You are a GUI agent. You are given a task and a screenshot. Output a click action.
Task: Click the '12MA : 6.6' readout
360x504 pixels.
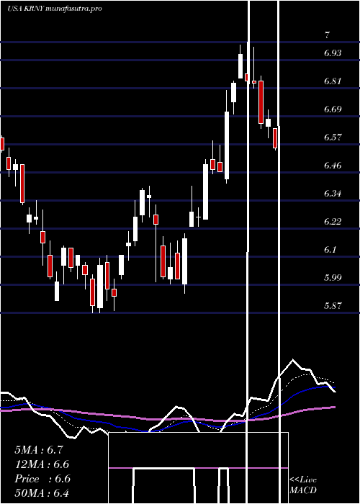(x=42, y=464)
